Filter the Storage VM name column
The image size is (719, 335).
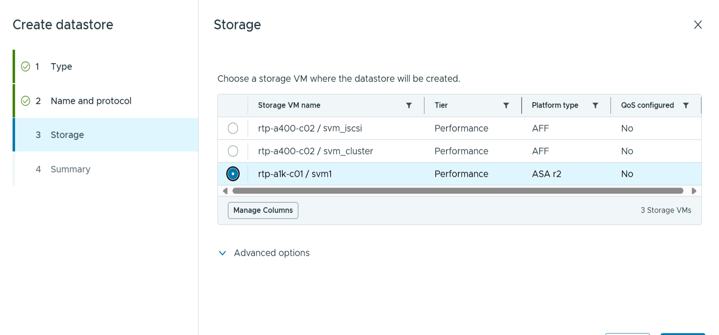409,106
